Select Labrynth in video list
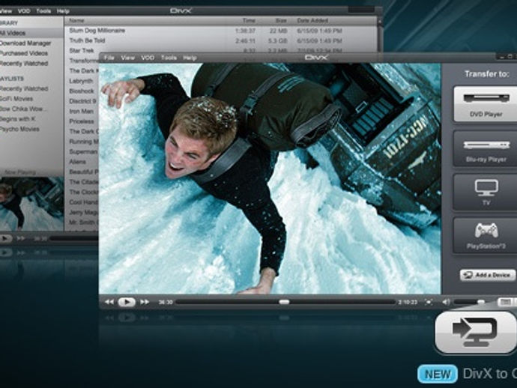This screenshot has height=388, width=517. 81,81
